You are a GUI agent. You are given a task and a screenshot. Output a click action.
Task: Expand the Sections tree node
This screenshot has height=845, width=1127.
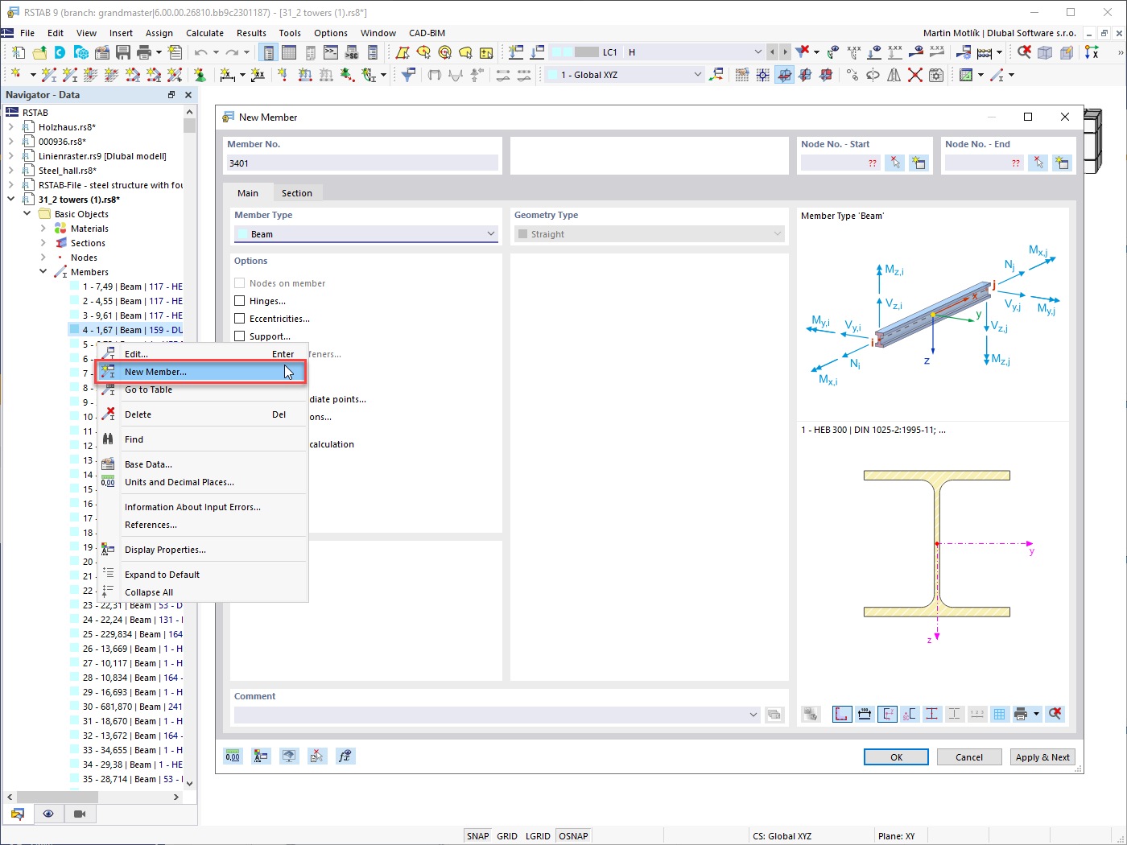point(43,243)
